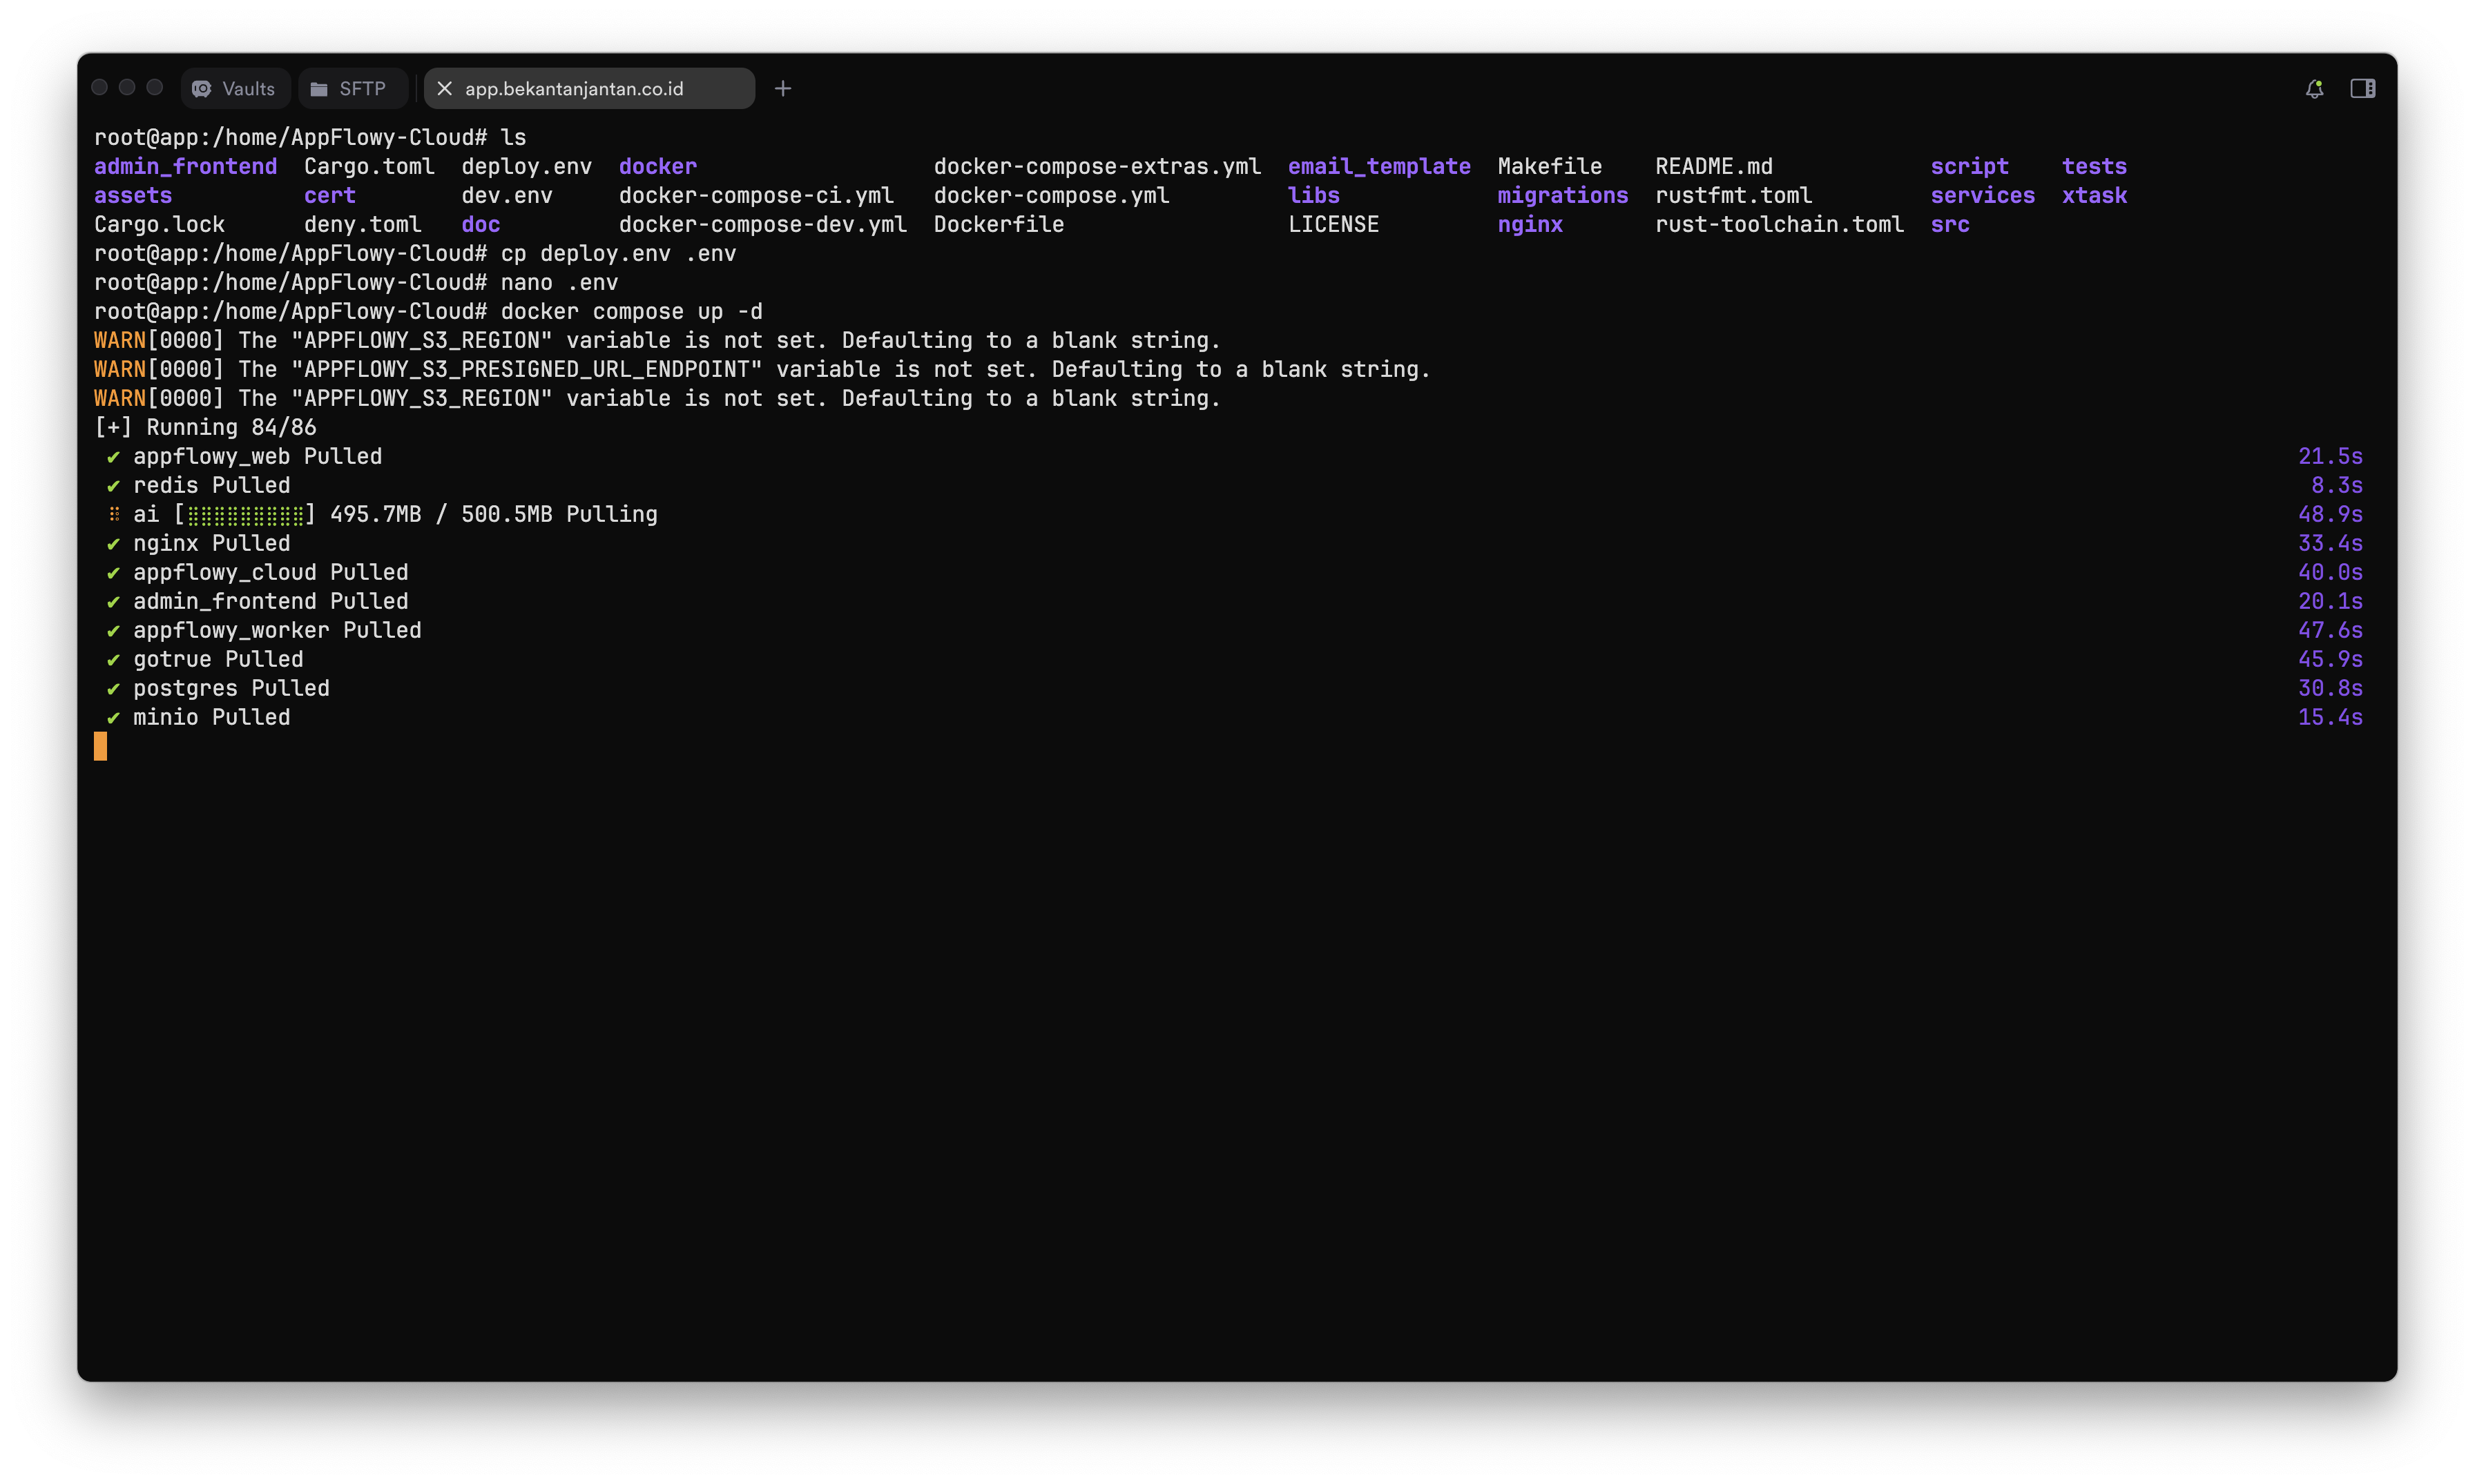Click the tests directory name
This screenshot has width=2475, height=1484.
pos(2095,166)
